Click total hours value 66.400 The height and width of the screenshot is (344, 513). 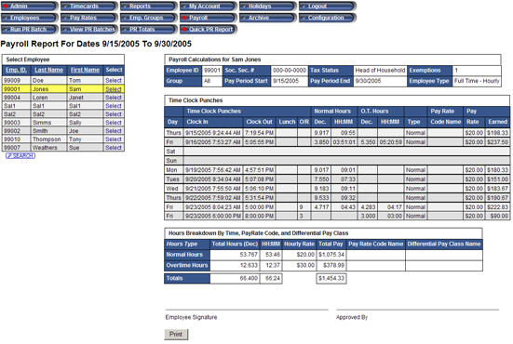point(249,278)
